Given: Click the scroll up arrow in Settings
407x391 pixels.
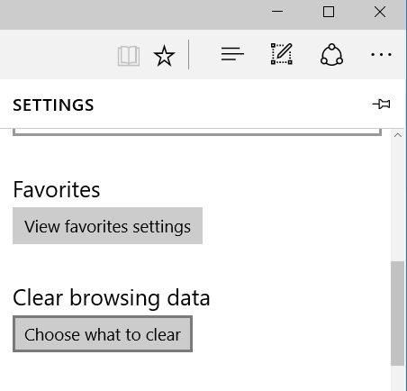Looking at the screenshot, I should click(x=397, y=135).
